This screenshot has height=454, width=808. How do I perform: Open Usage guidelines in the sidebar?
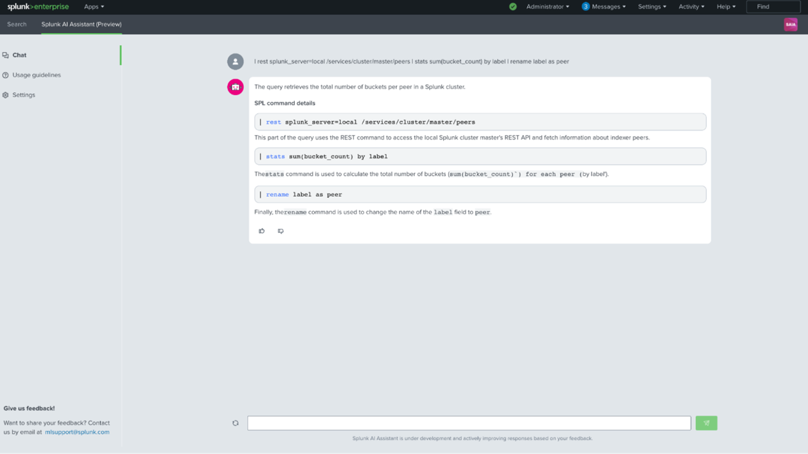pyautogui.click(x=36, y=75)
